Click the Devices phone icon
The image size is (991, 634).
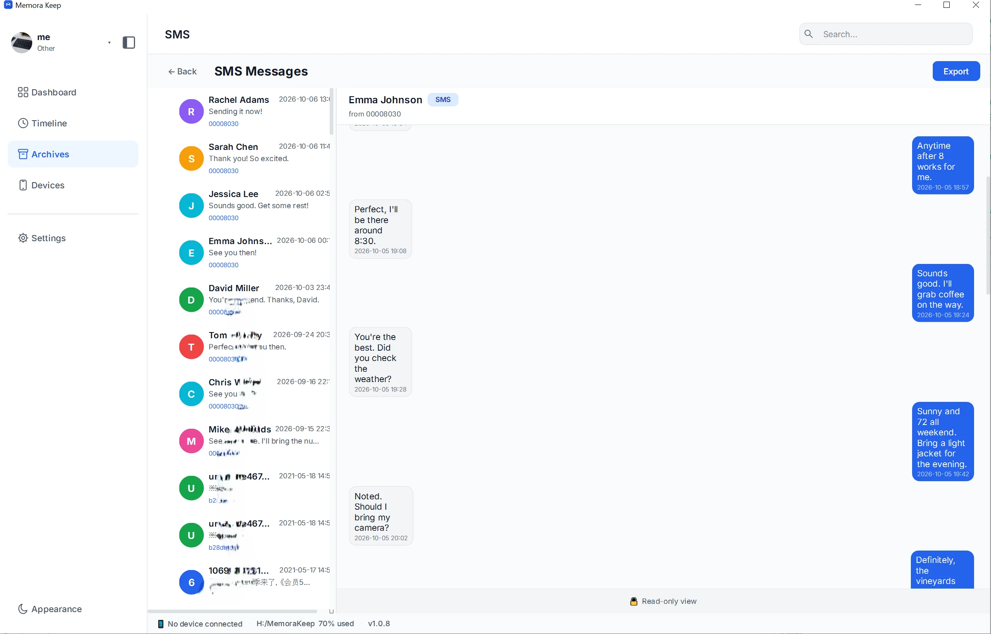23,185
